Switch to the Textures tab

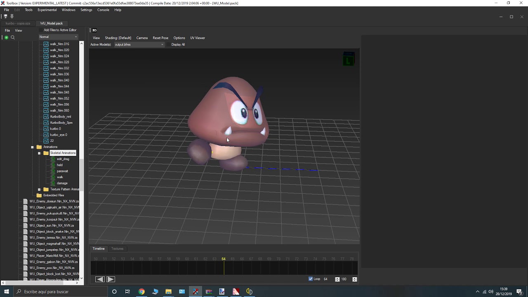117,249
